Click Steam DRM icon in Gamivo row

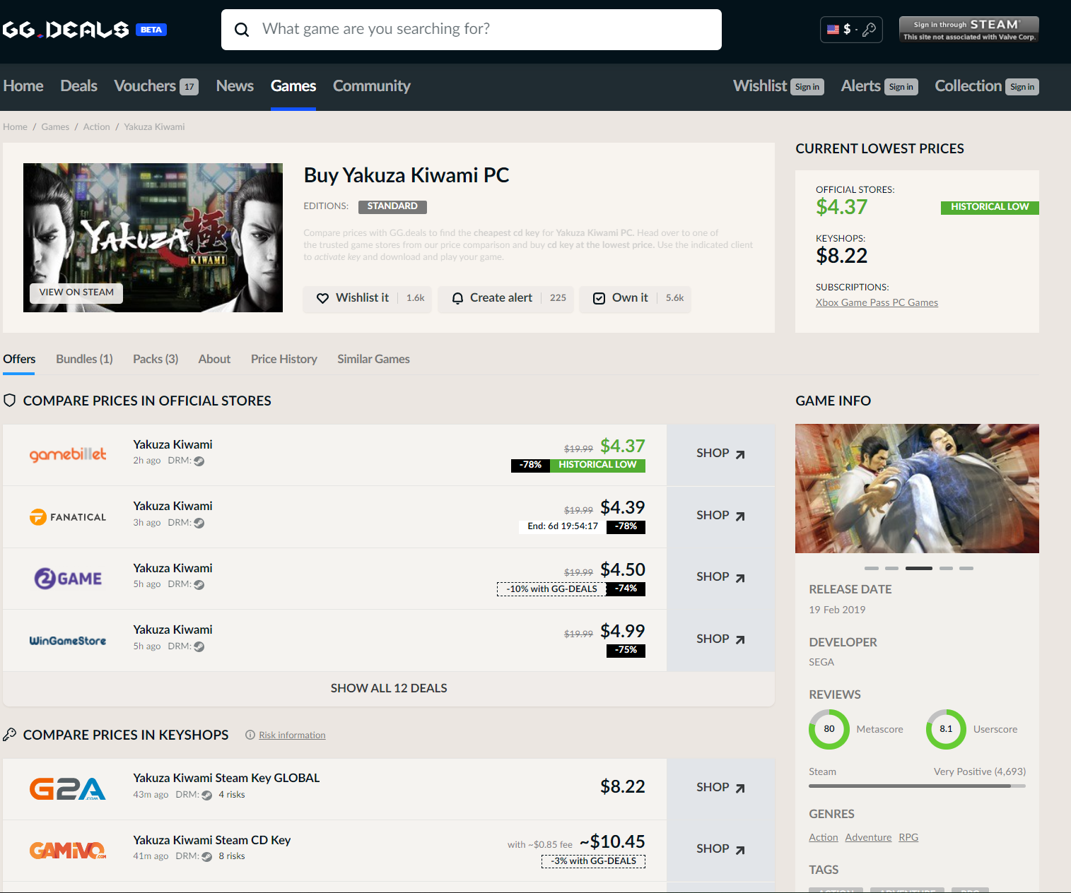click(207, 857)
